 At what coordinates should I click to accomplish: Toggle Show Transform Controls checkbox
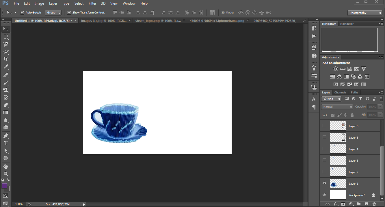point(69,13)
